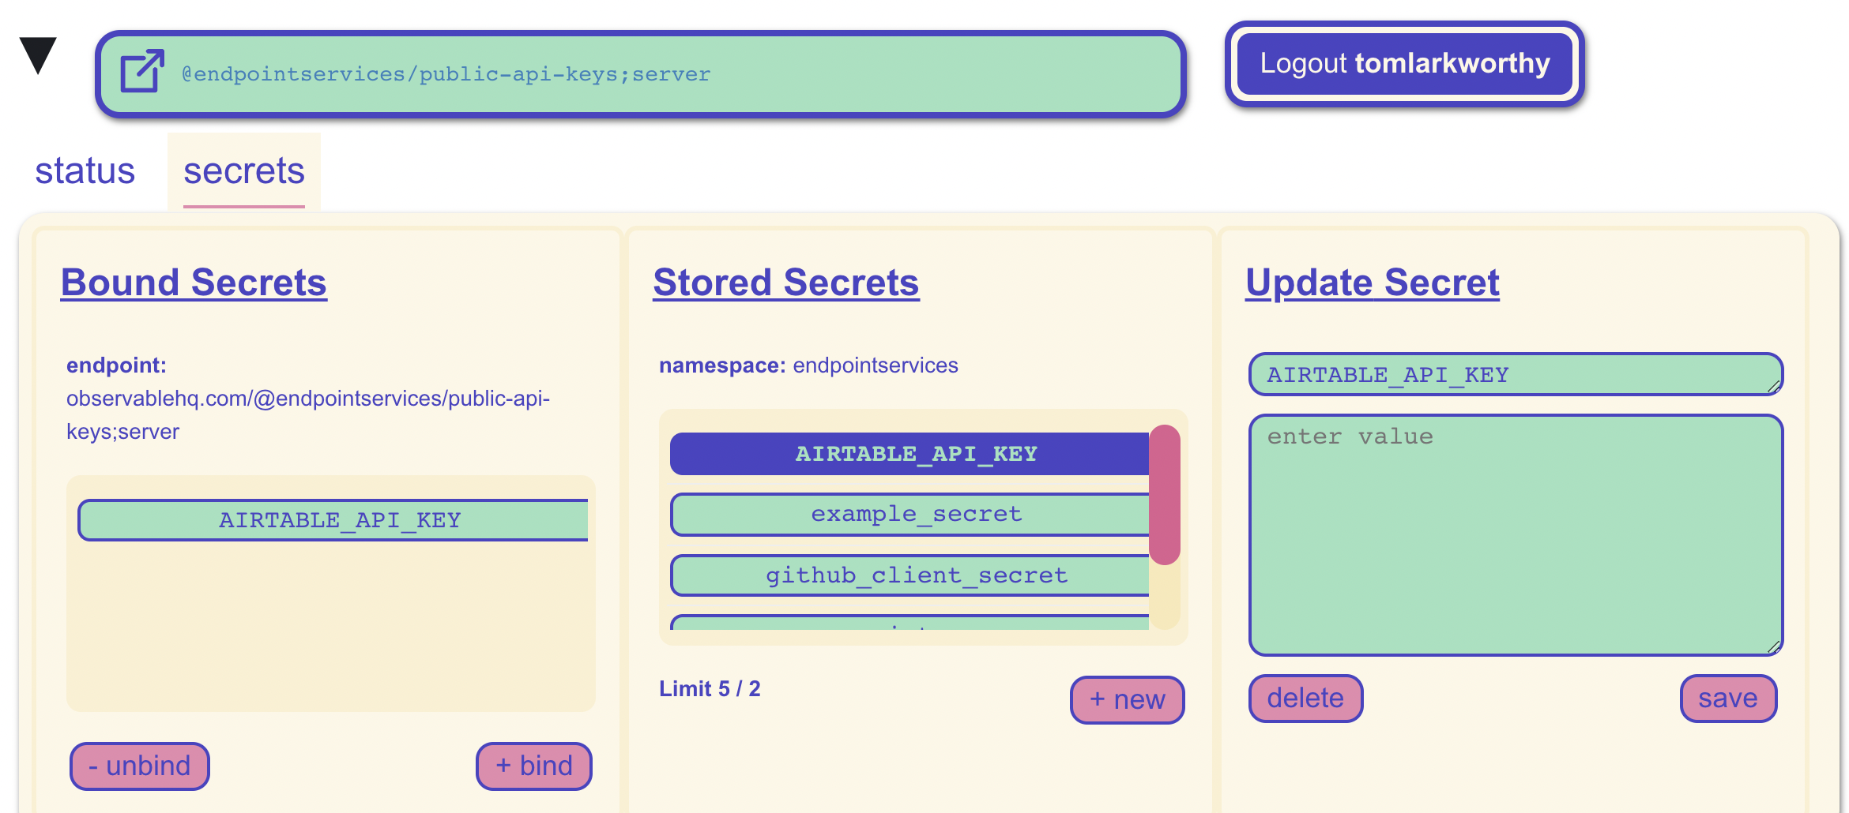Select the secrets tab
This screenshot has height=813, width=1849.
pos(243,171)
